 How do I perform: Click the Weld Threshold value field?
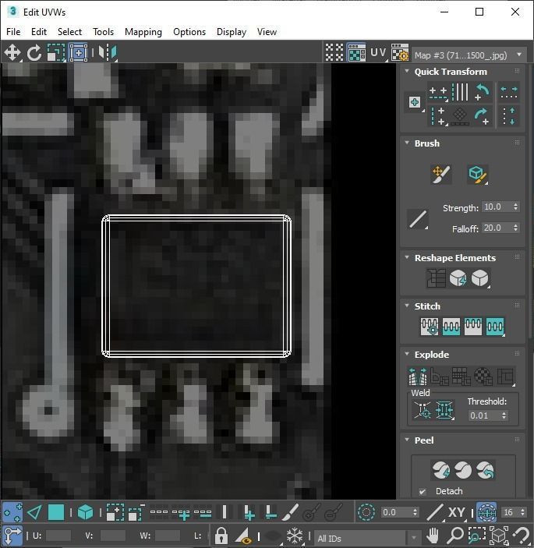click(483, 415)
